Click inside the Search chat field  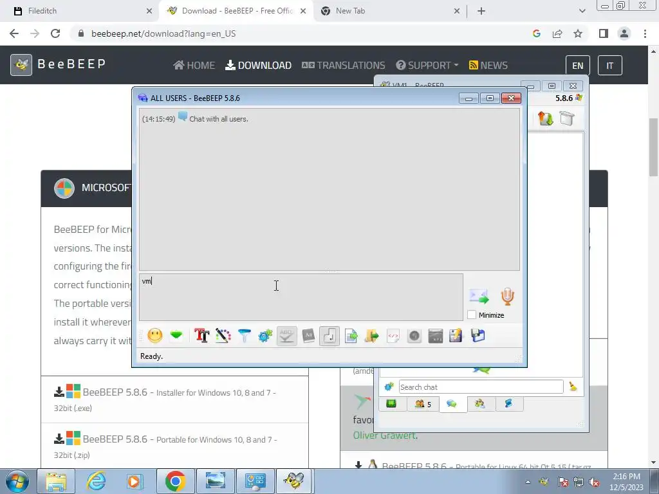pos(481,387)
